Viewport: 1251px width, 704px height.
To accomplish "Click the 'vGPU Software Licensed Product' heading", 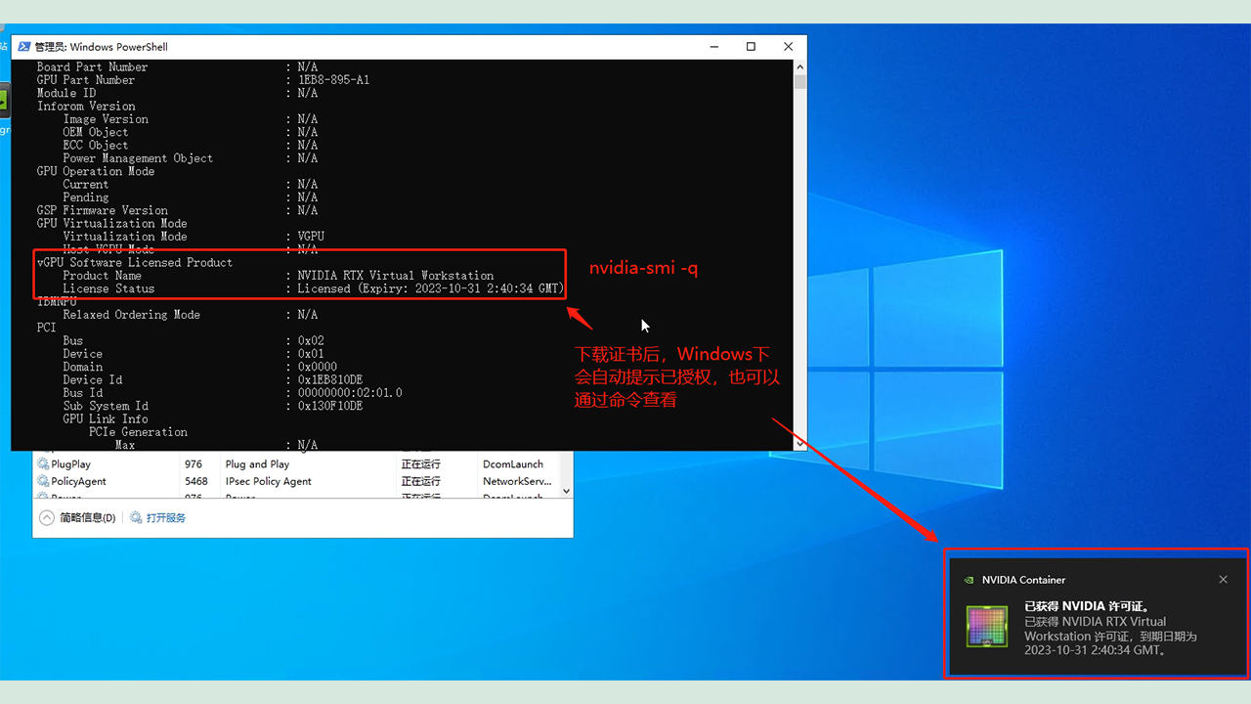I will 135,262.
